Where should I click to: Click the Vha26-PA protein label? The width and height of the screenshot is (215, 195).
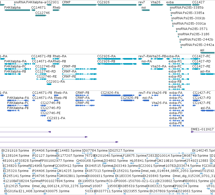159,103
